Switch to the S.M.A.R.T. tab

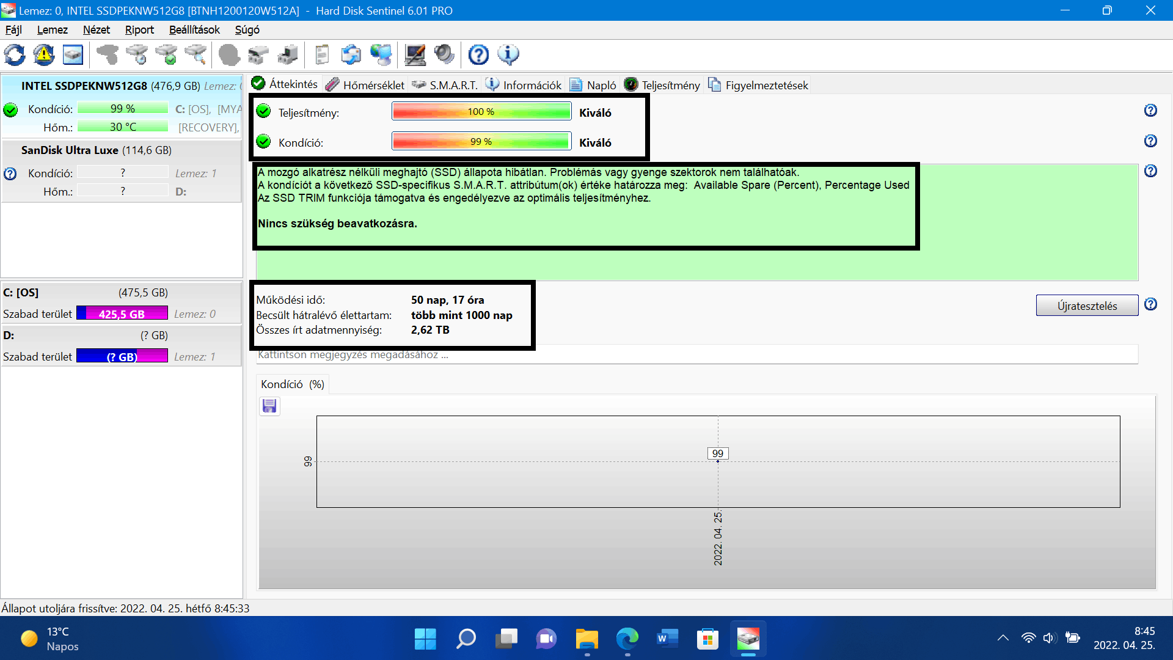pyautogui.click(x=445, y=85)
